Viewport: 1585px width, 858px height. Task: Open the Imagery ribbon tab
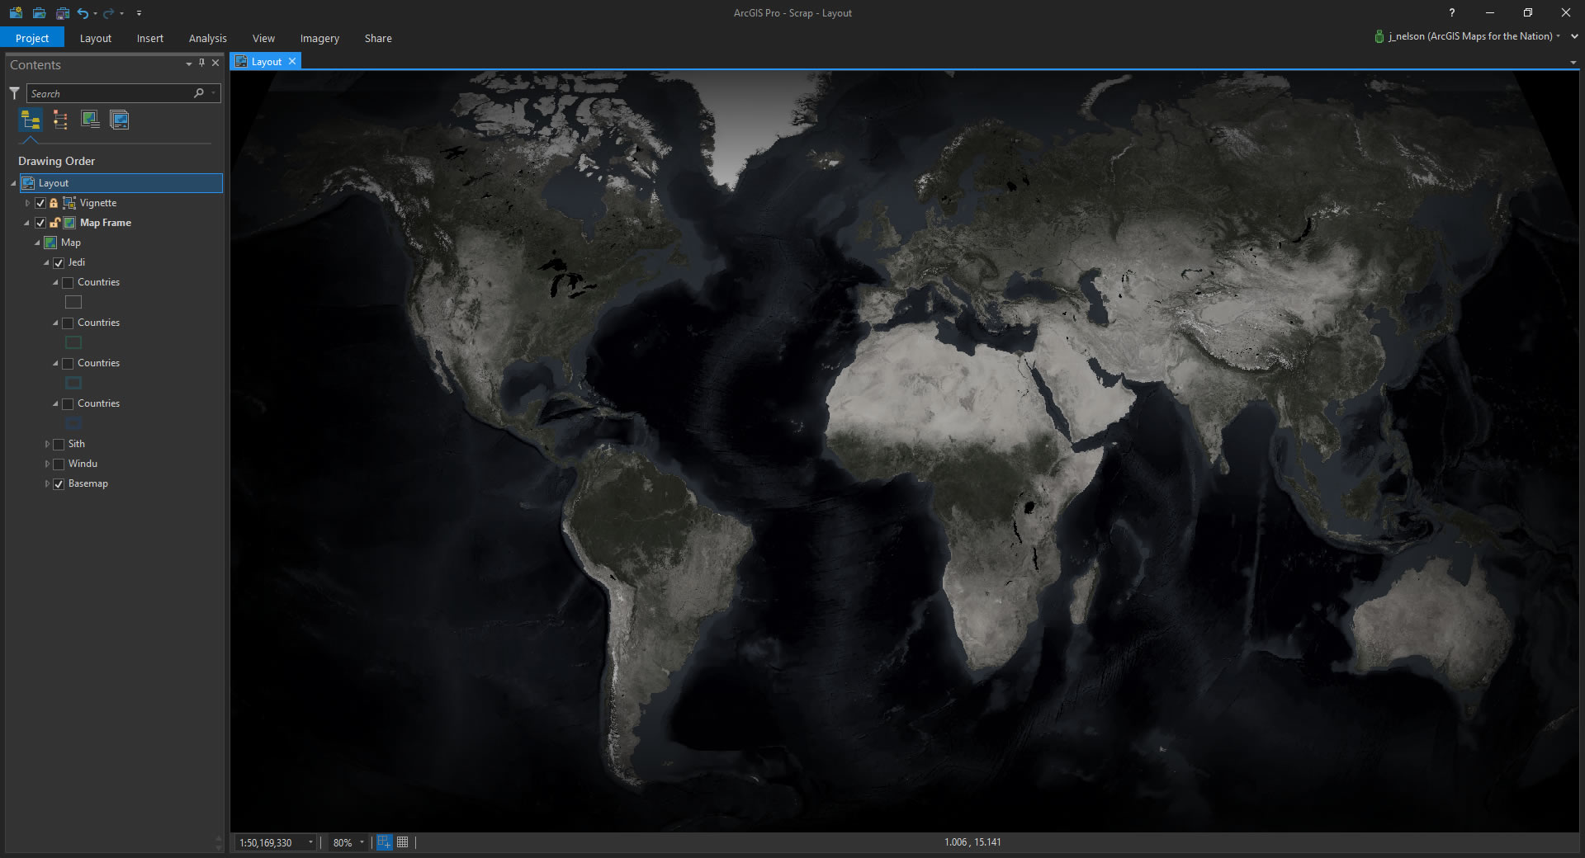coord(319,39)
